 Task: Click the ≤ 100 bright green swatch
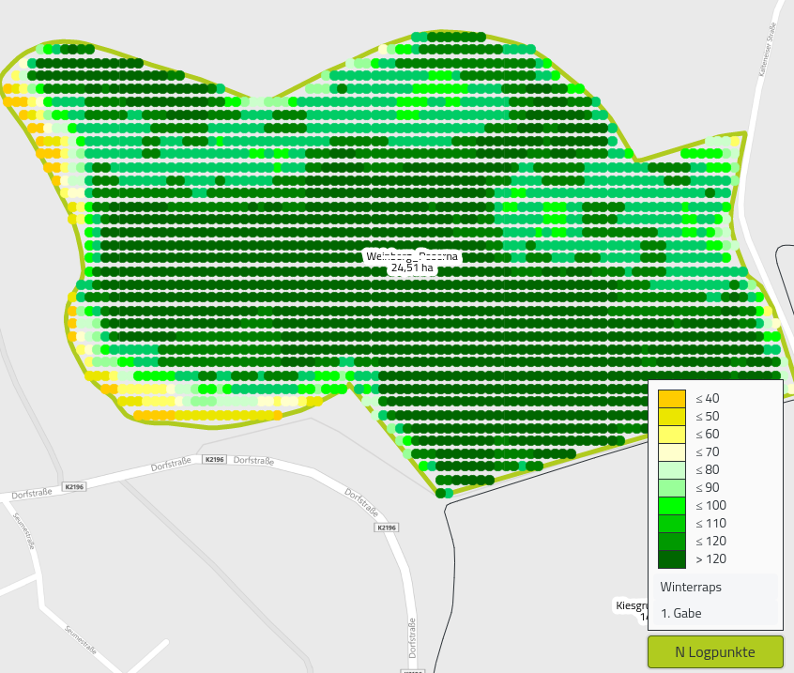coord(672,506)
